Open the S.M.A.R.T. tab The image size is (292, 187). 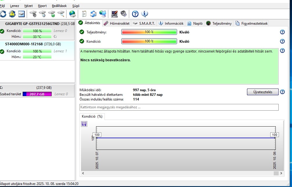point(144,23)
